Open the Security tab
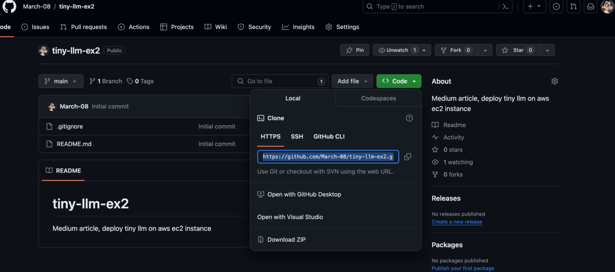The width and height of the screenshot is (615, 272). click(254, 27)
